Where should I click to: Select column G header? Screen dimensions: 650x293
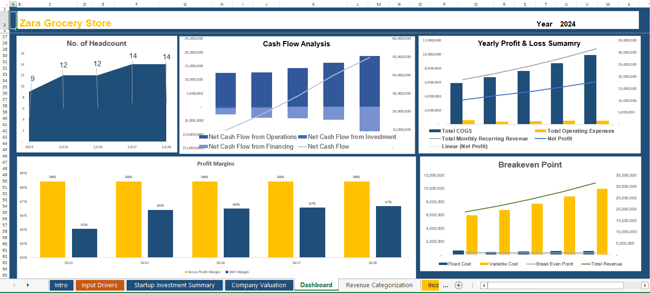[x=185, y=4]
